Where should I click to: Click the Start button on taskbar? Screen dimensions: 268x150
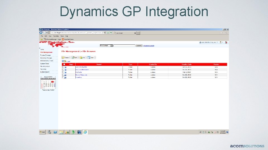(x=42, y=132)
